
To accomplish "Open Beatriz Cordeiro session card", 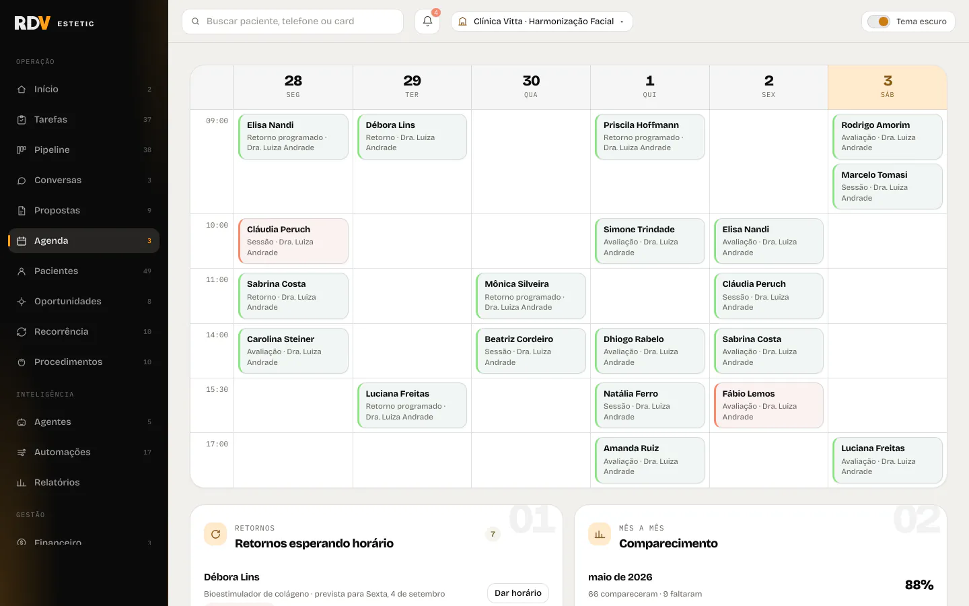I will [531, 351].
